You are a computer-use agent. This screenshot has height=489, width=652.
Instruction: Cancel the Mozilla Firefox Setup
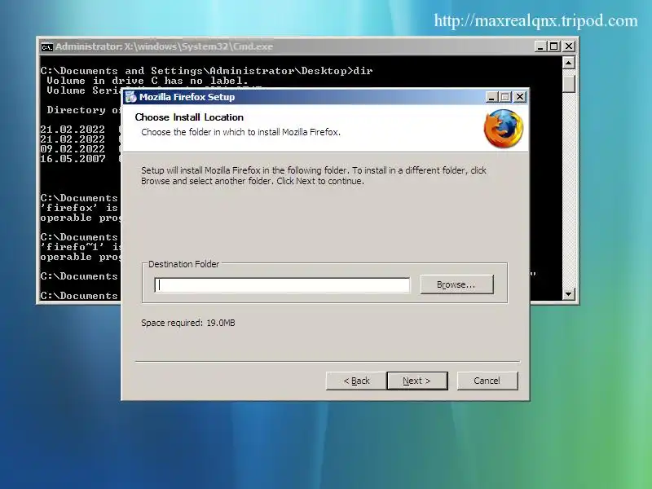pos(487,381)
